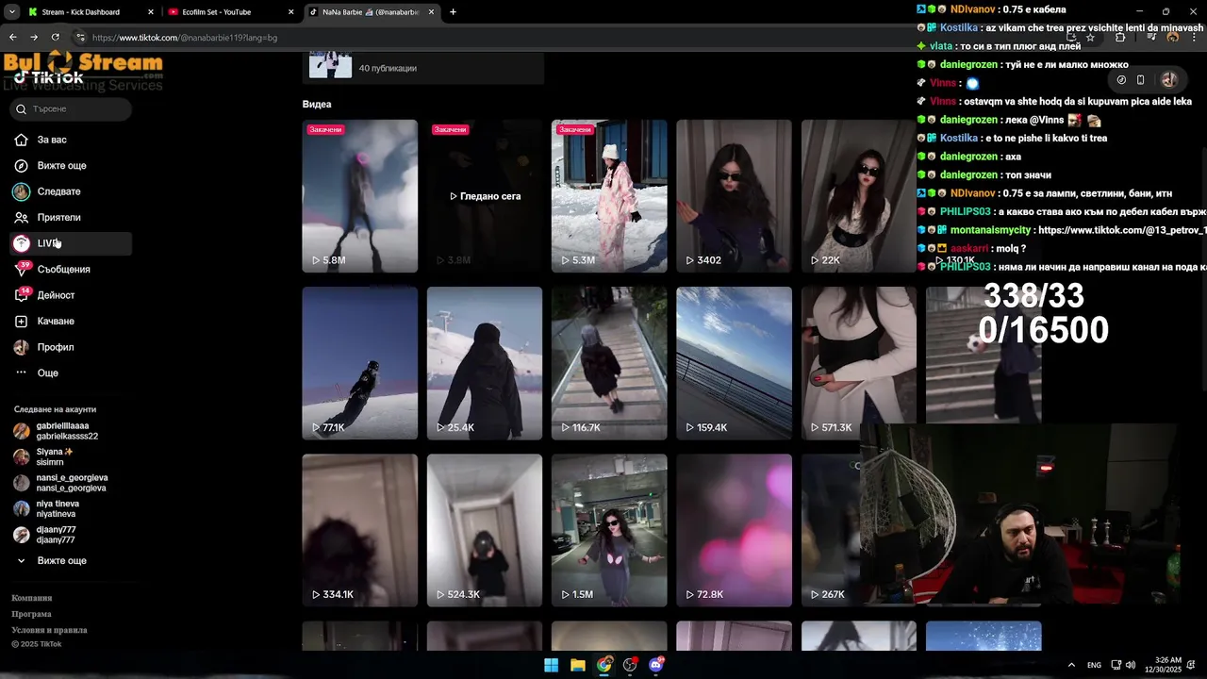Screen dimensions: 1207x679
Task: Open sea view video with 159.4K views
Action: [734, 363]
